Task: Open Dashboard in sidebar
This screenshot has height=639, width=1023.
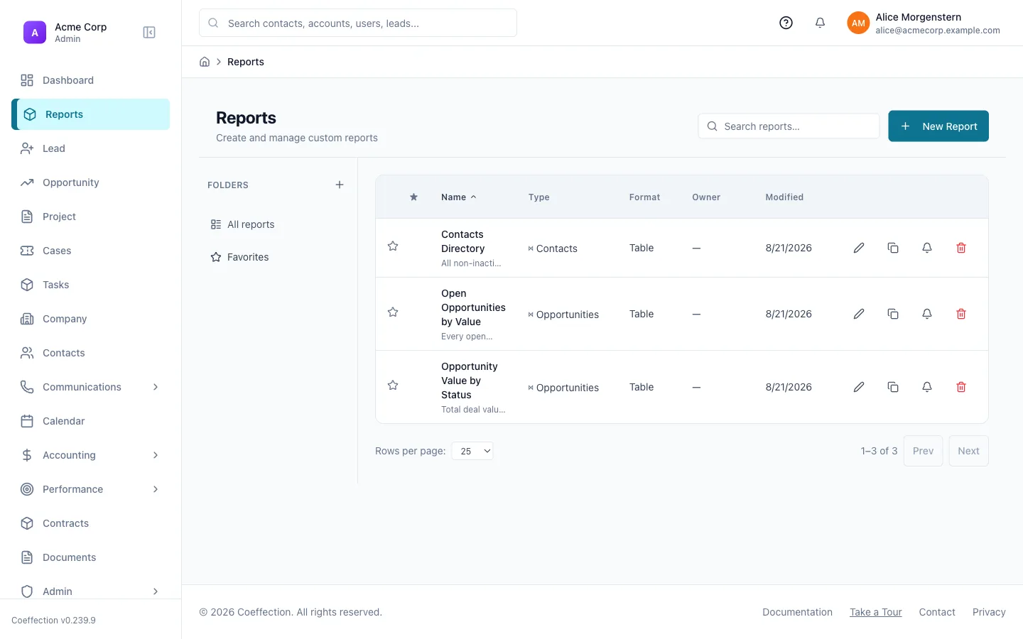Action: pos(91,80)
